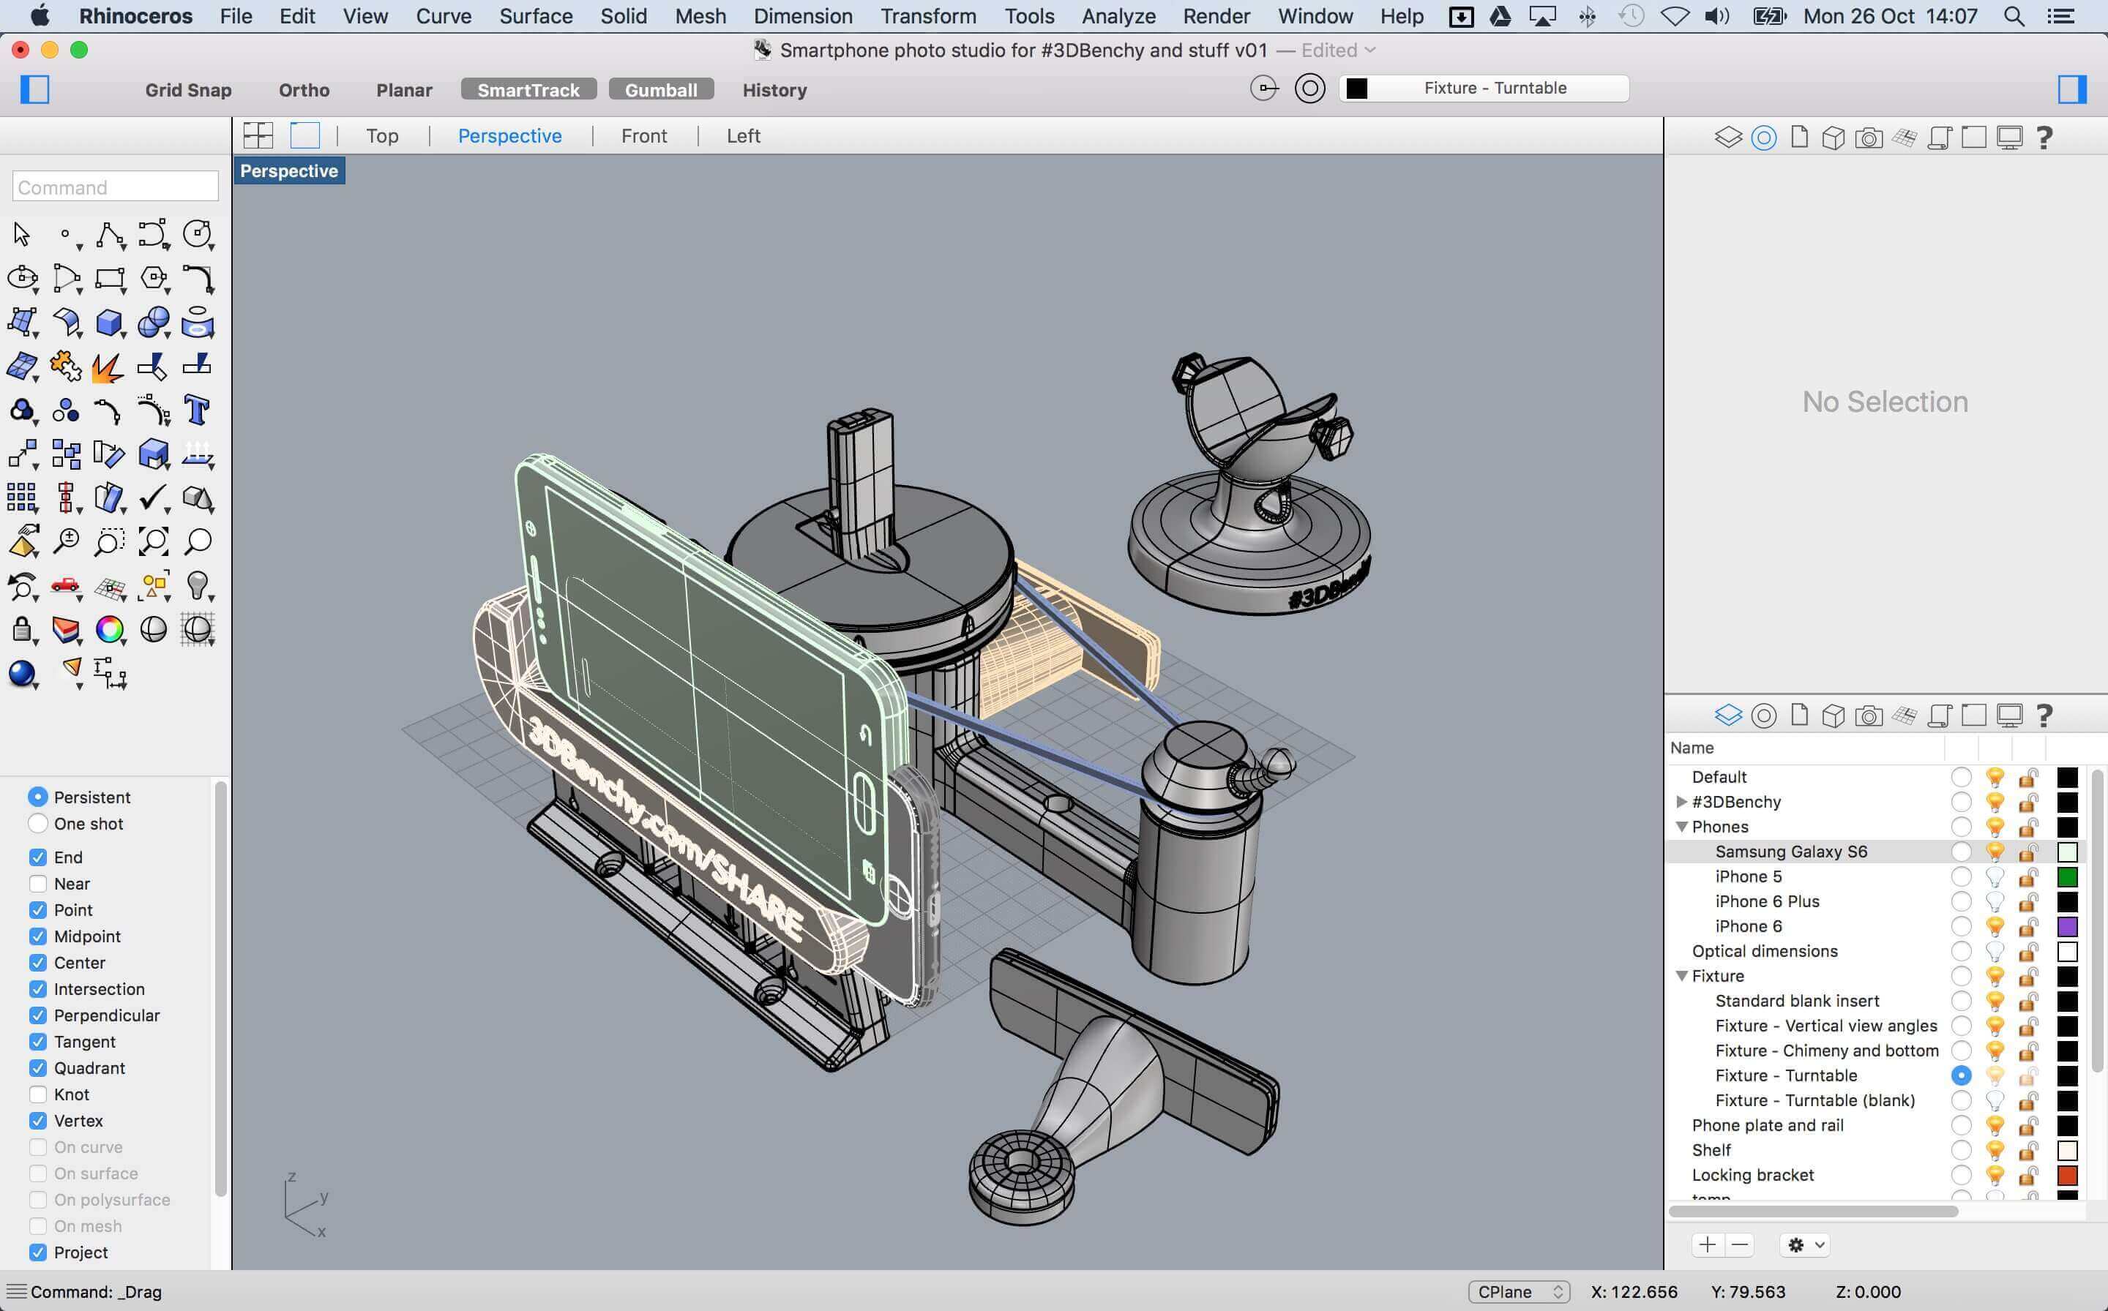Screen dimensions: 2108x1311
Task: Switch to the Front viewport tab
Action: click(x=643, y=136)
